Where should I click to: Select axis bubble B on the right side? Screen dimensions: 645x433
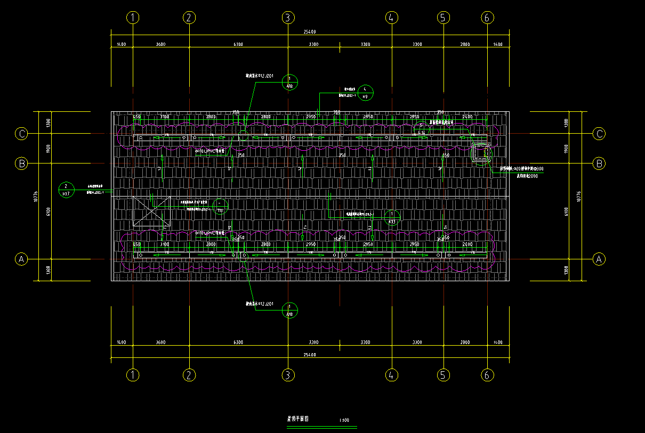(x=599, y=164)
